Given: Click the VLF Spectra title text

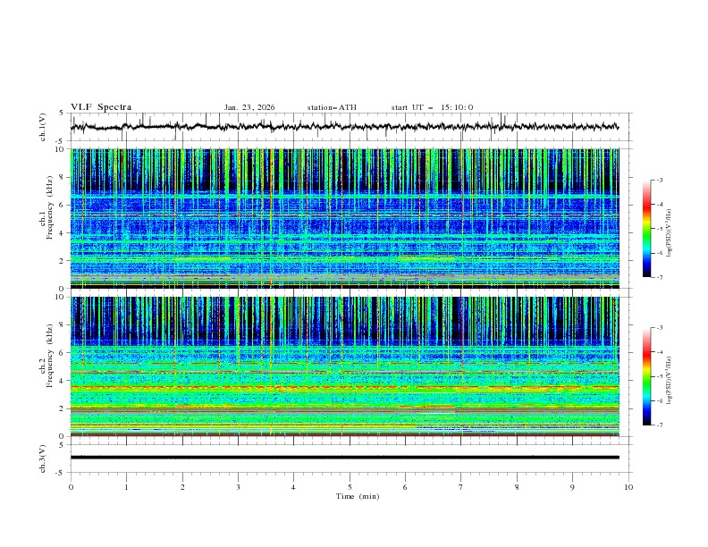Looking at the screenshot, I should pyautogui.click(x=101, y=107).
